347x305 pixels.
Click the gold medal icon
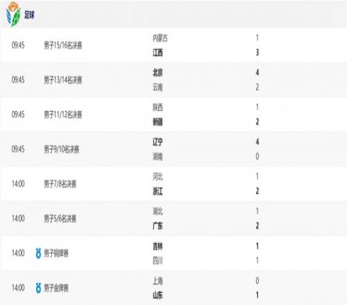point(38,288)
